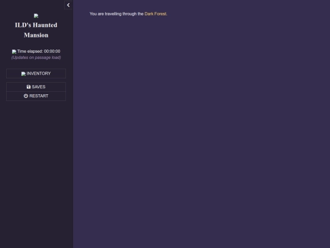Click the Time elapsed: 00:00:00 readout
The image size is (330, 248).
point(38,51)
